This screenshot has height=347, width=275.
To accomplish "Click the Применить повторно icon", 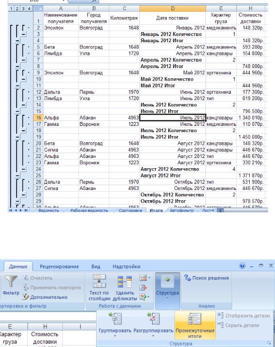I will (x=26, y=288).
